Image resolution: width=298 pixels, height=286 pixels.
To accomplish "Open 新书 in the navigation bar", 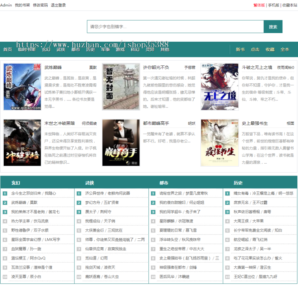I will pos(240,50).
